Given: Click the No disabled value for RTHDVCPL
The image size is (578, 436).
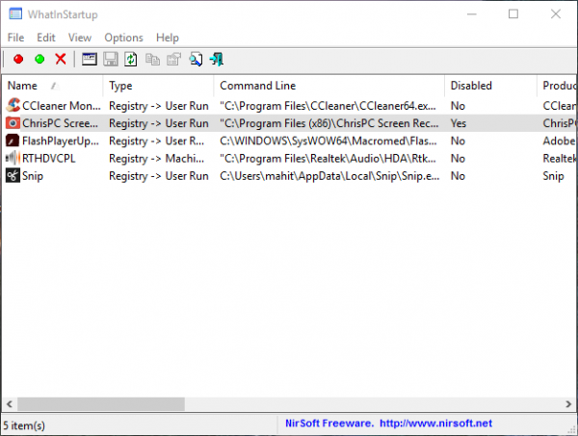Looking at the screenshot, I should [x=458, y=159].
